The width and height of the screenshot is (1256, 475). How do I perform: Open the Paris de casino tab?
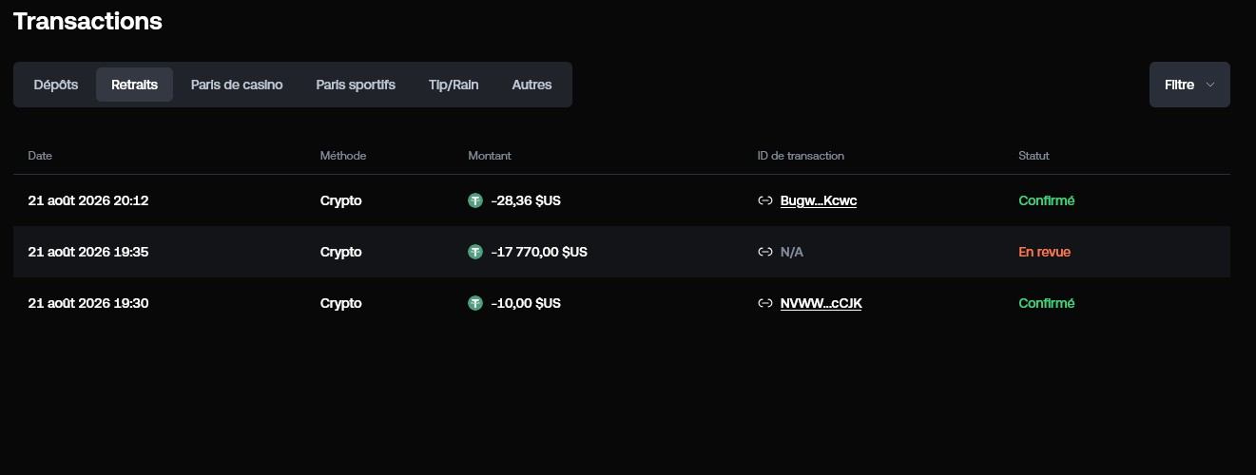click(x=237, y=85)
